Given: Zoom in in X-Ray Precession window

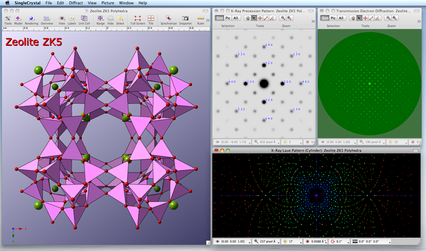Looking at the screenshot, I should click(289, 18).
